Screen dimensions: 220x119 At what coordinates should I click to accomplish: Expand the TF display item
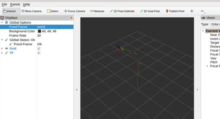[2, 53]
